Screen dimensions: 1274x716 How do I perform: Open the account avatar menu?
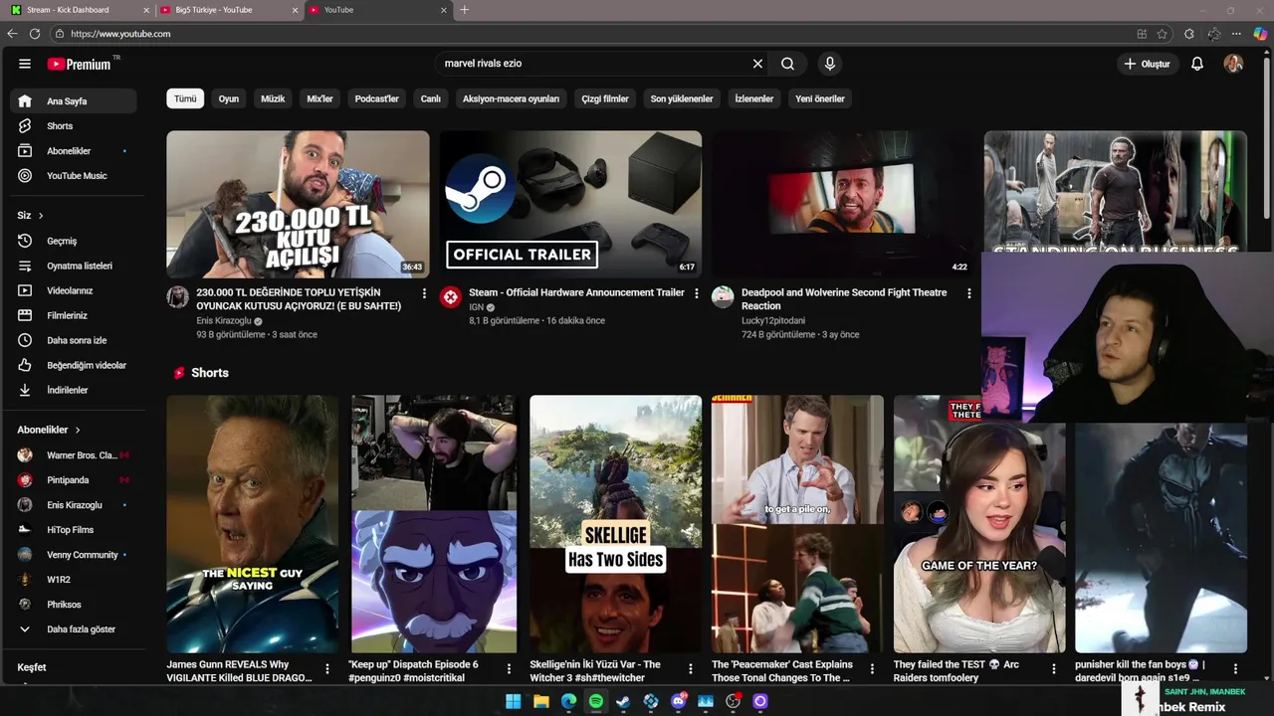click(x=1233, y=64)
